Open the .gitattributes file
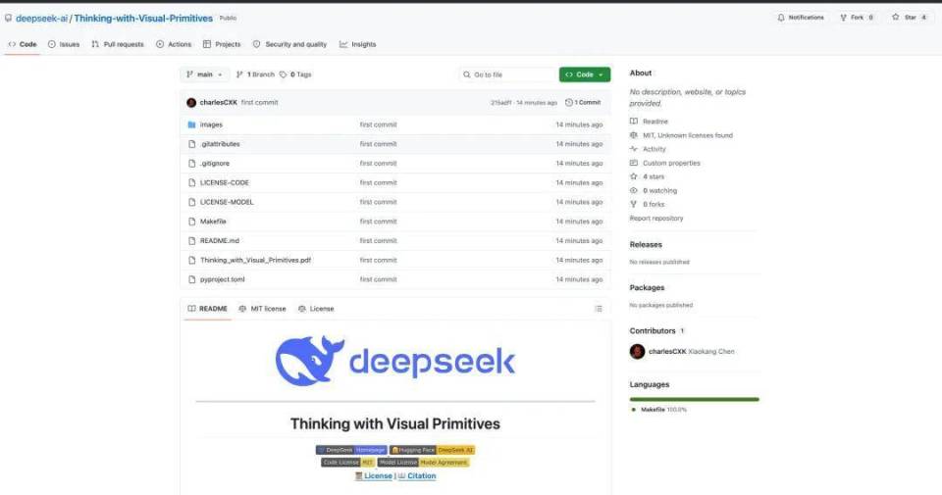 pos(220,144)
